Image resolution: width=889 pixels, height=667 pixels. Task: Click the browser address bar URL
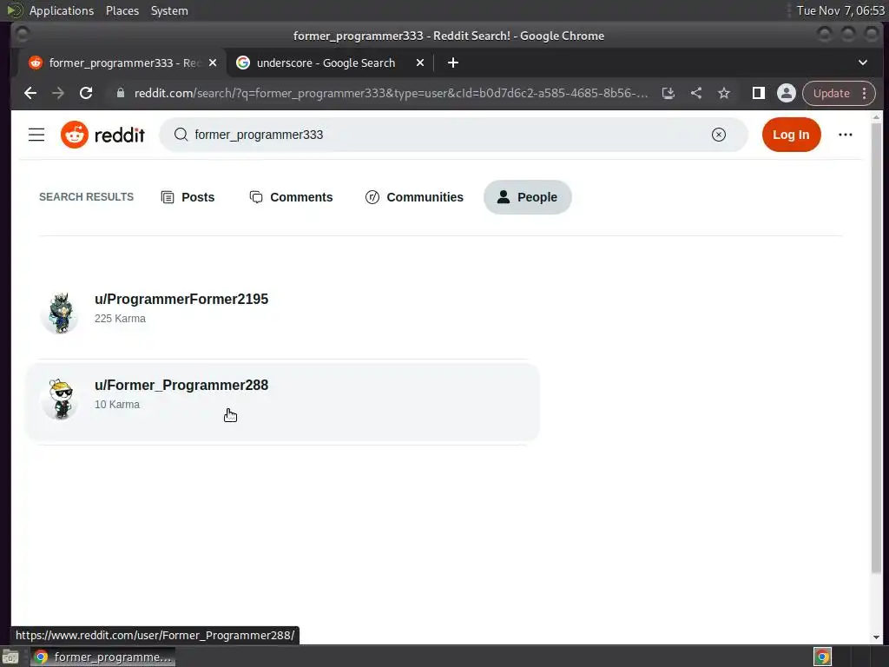coord(391,93)
